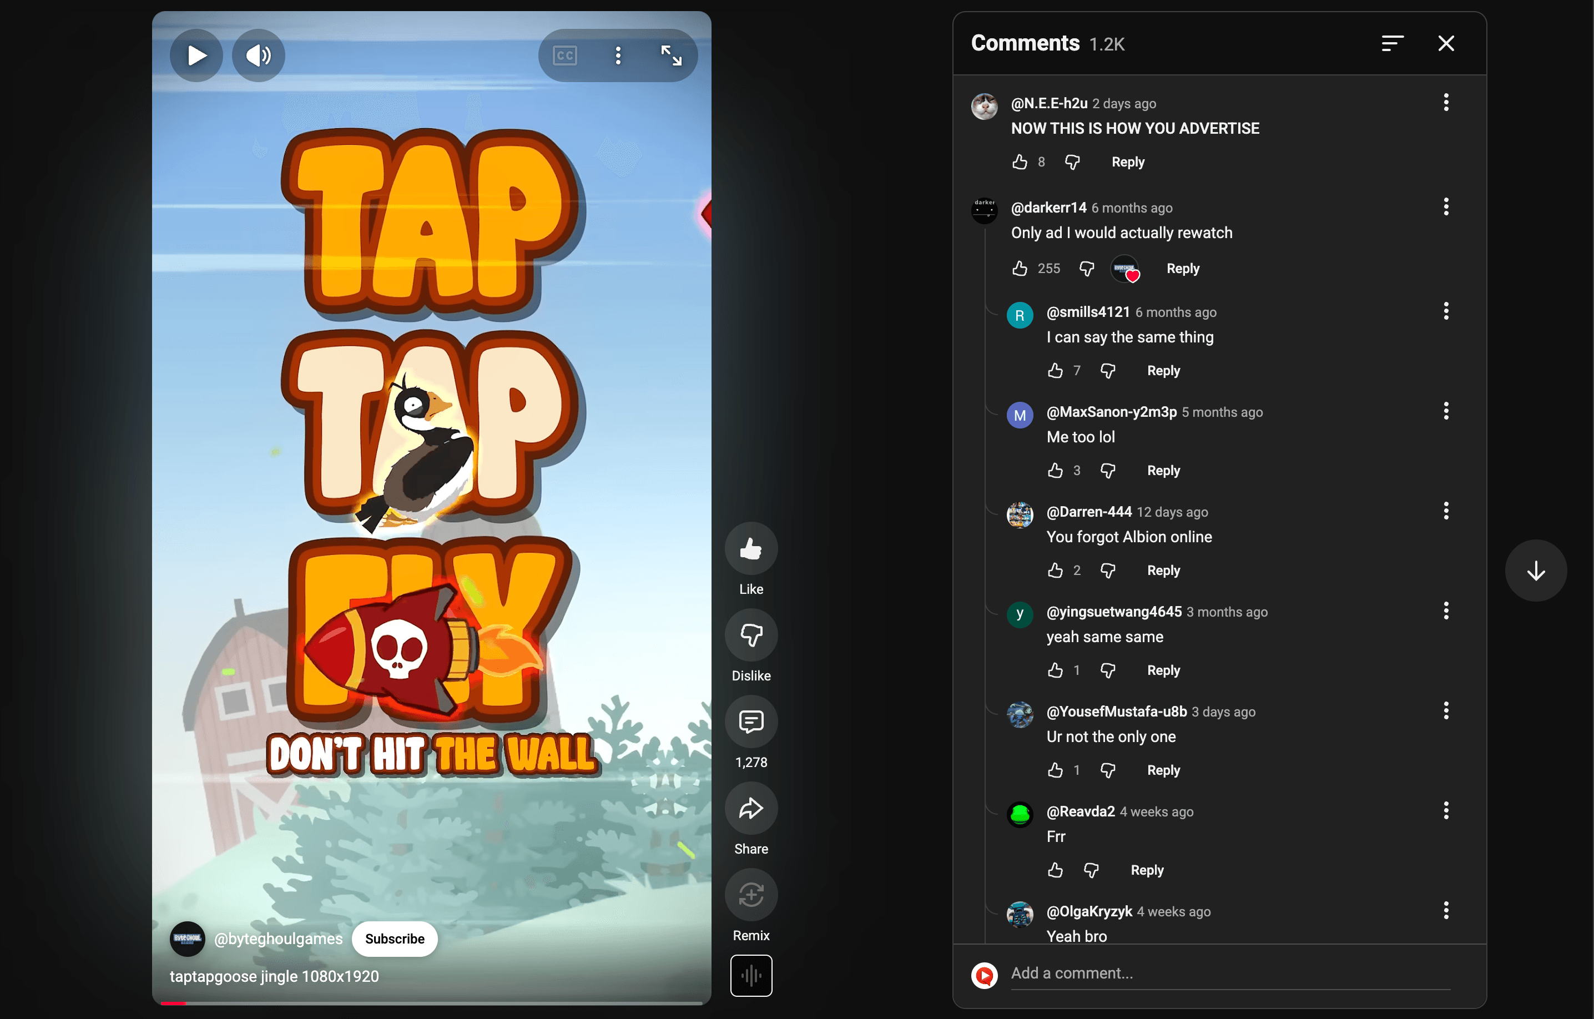Seek on the video progress bar

(x=432, y=1003)
